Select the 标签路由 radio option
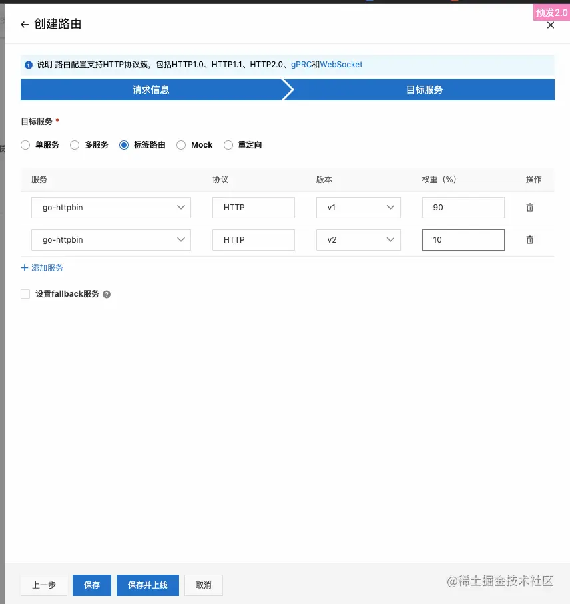Screen dimensions: 570x604 [x=124, y=145]
